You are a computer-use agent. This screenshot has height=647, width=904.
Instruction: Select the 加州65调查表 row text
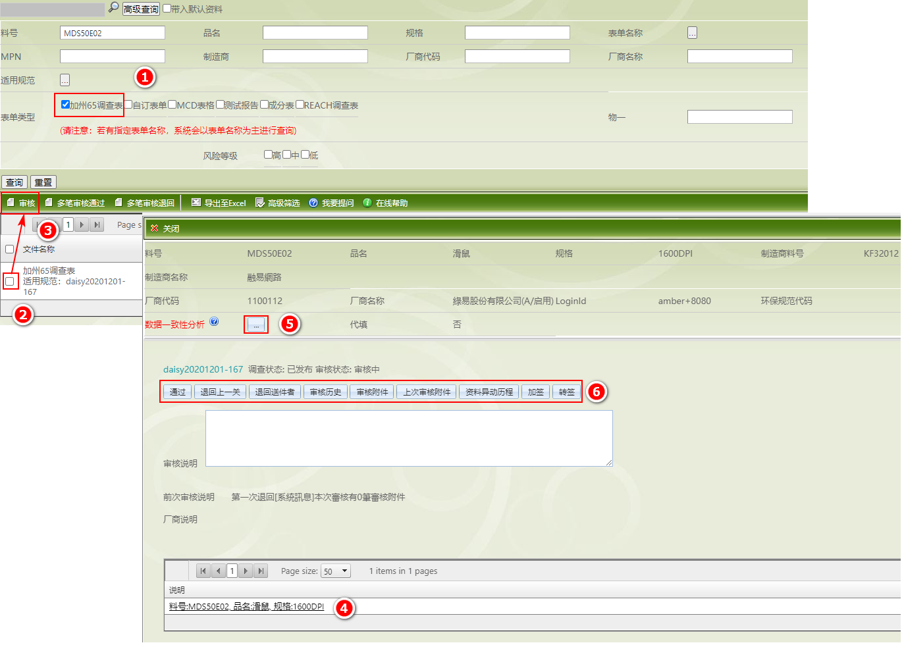[49, 271]
